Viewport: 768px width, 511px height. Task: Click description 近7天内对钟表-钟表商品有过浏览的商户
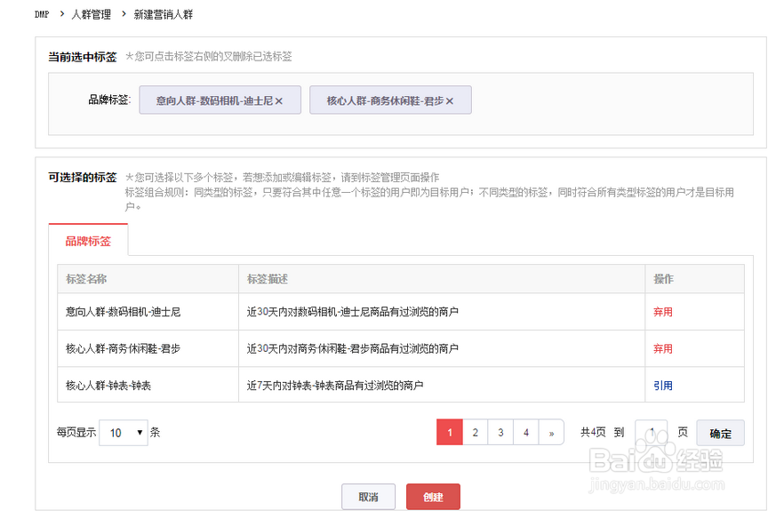(335, 385)
